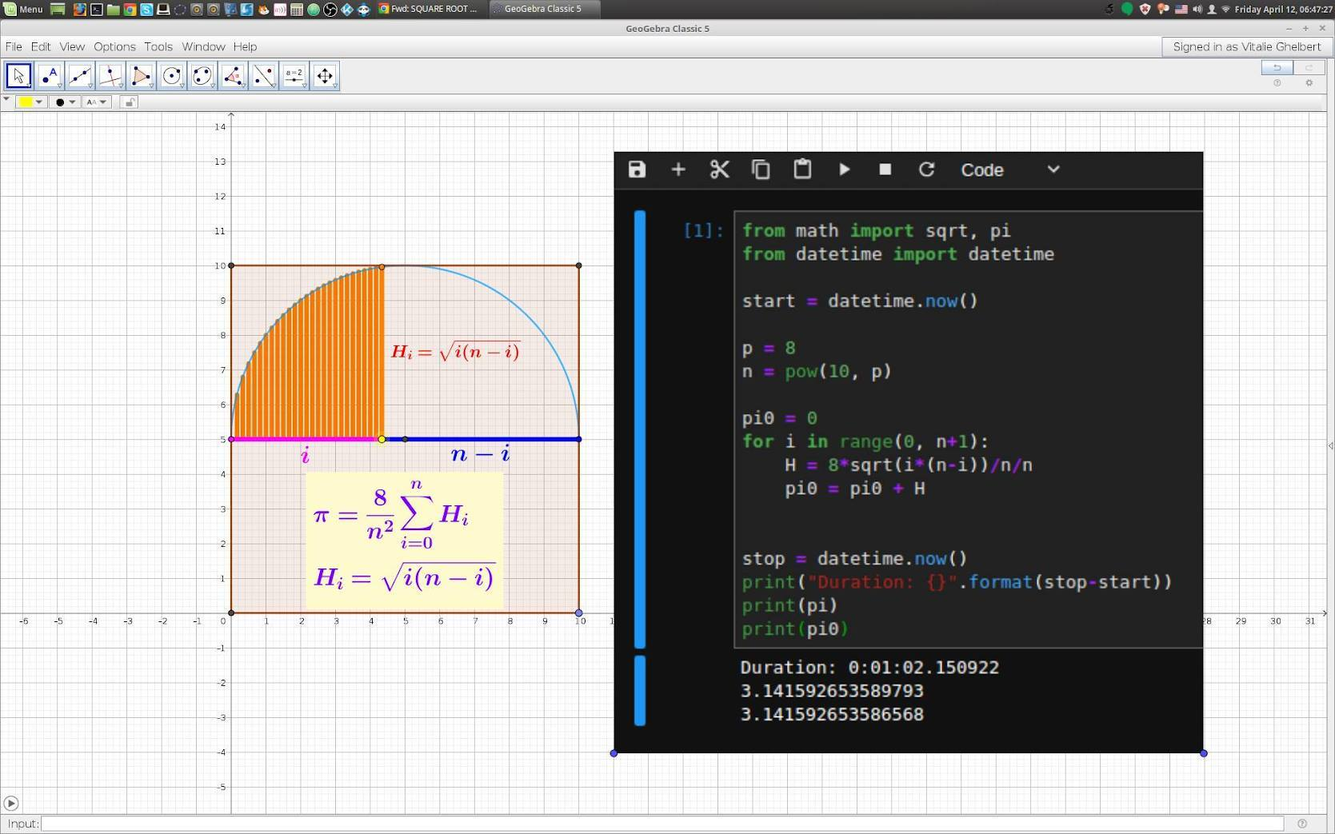The image size is (1335, 834).
Task: Click the plus add-cell icon
Action: click(678, 170)
